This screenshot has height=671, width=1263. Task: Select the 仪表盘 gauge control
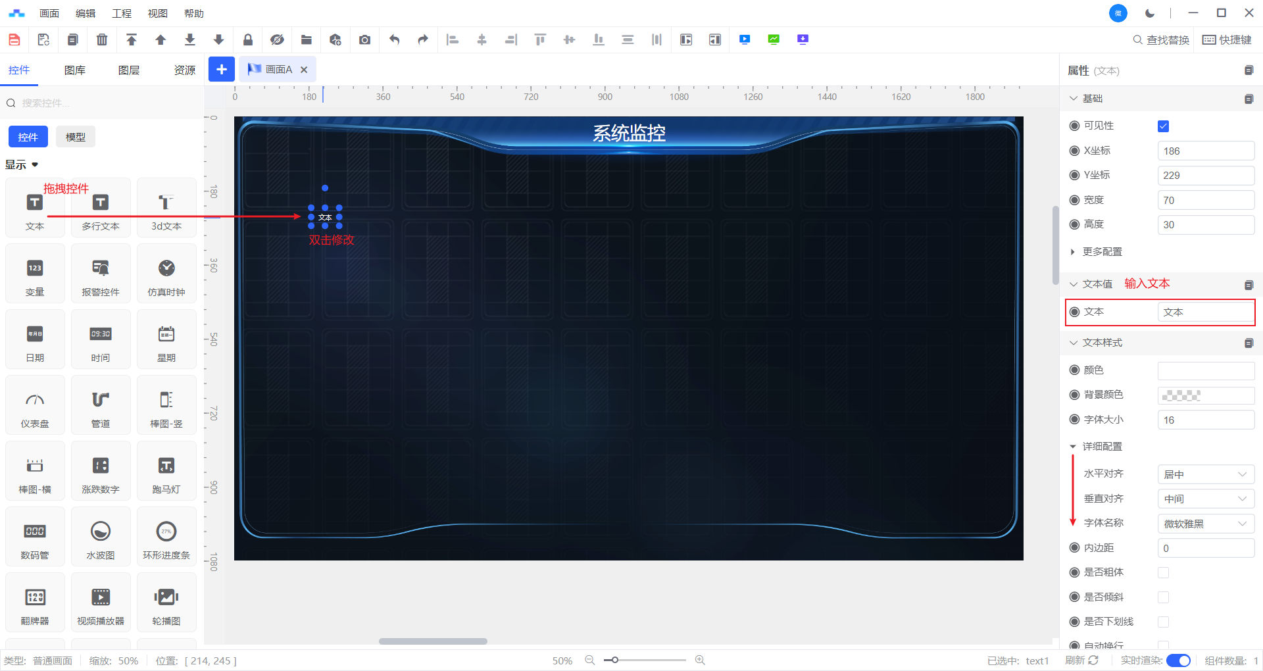tap(35, 405)
